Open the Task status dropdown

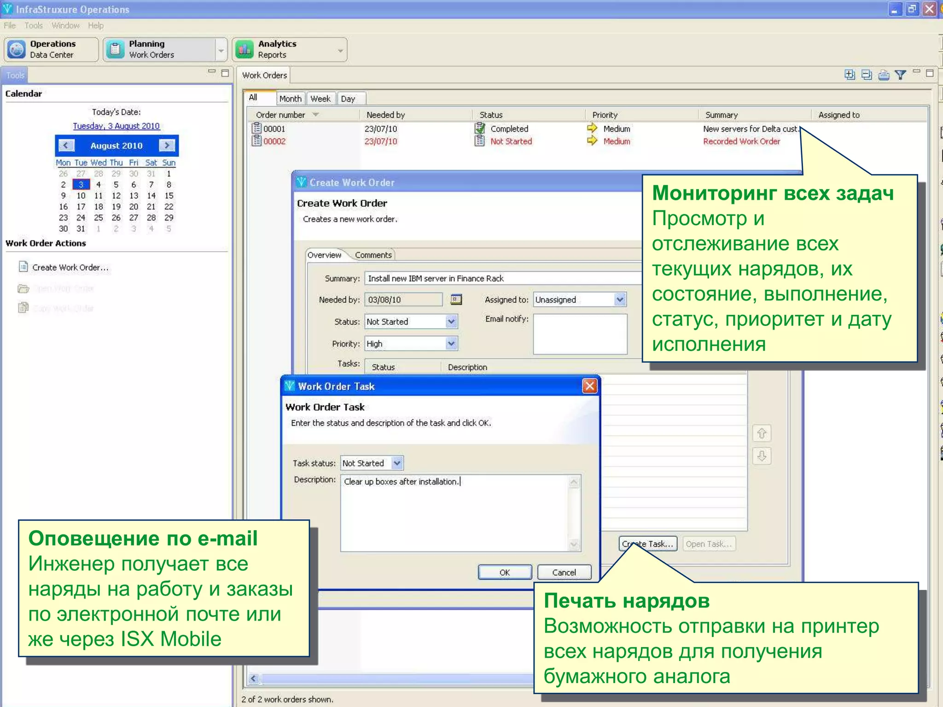[397, 463]
